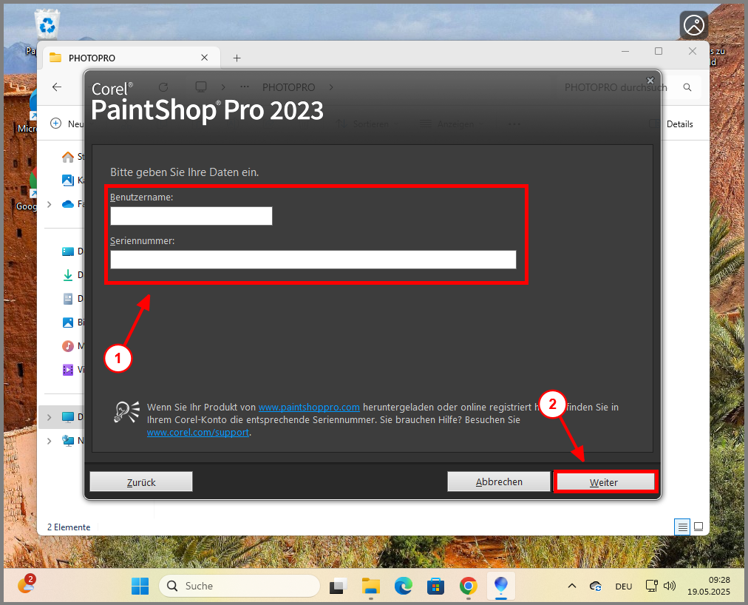748x605 pixels.
Task: Expand Dieser PC in the navigation pane
Action: [x=49, y=416]
